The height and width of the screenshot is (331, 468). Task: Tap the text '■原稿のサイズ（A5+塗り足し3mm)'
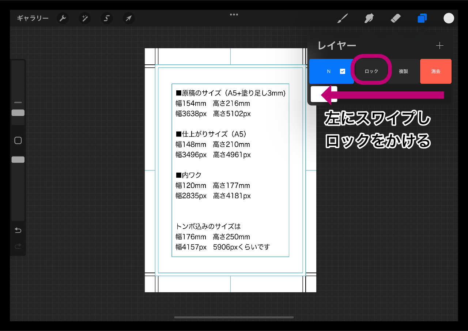231,93
